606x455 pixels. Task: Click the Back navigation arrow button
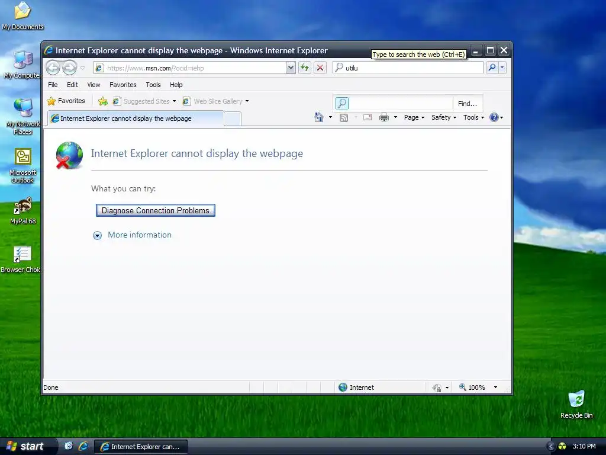[x=53, y=68]
